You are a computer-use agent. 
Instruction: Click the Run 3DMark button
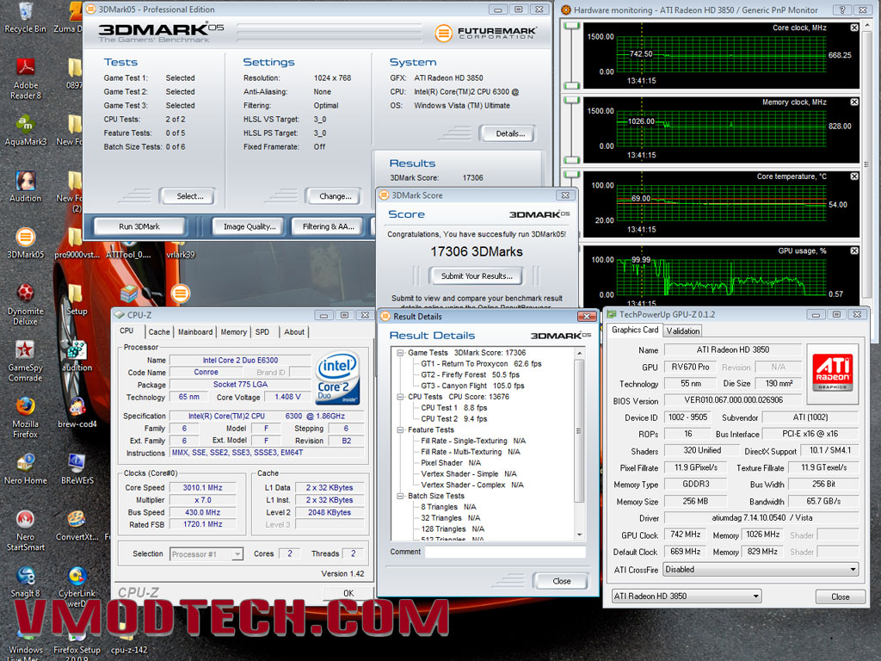click(139, 226)
